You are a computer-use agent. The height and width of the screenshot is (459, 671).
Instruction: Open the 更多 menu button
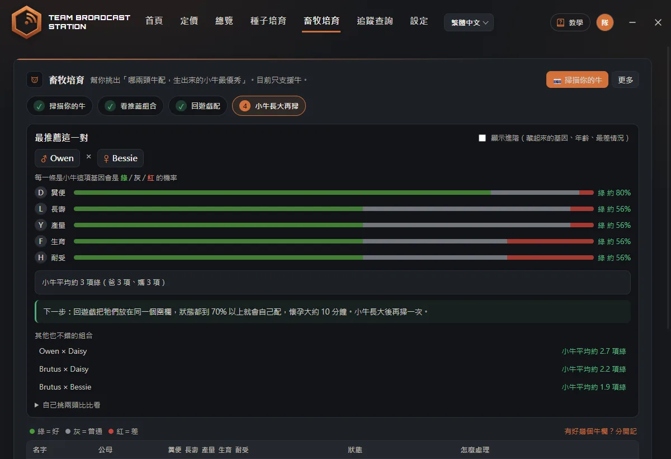click(x=625, y=79)
